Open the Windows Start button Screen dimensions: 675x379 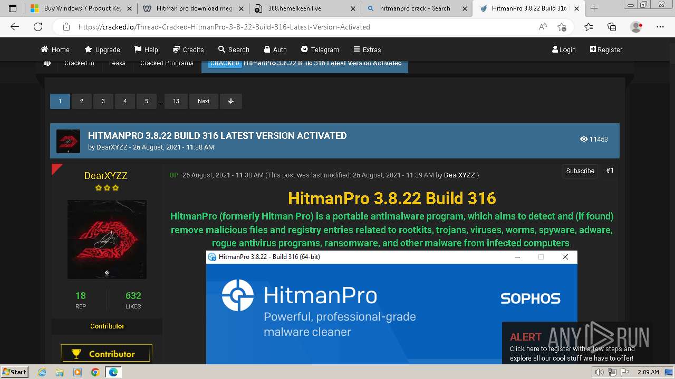click(14, 372)
